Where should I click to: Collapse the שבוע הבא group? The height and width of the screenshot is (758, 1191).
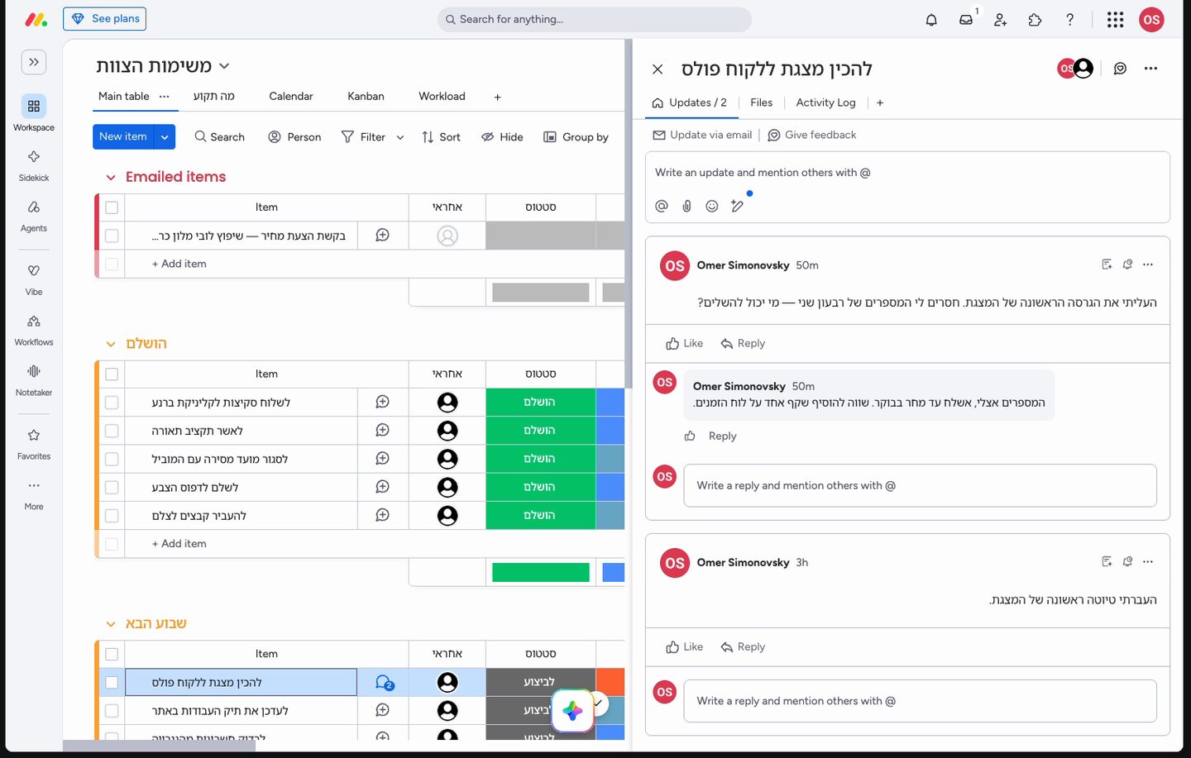coord(111,624)
